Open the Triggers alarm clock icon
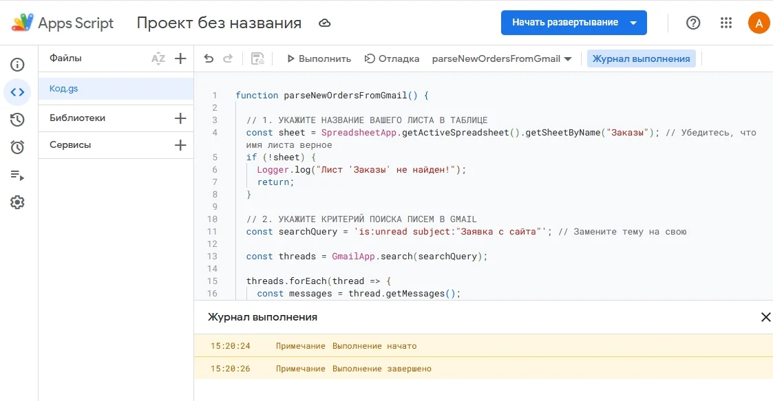Screen dimensions: 773x401 (17, 147)
